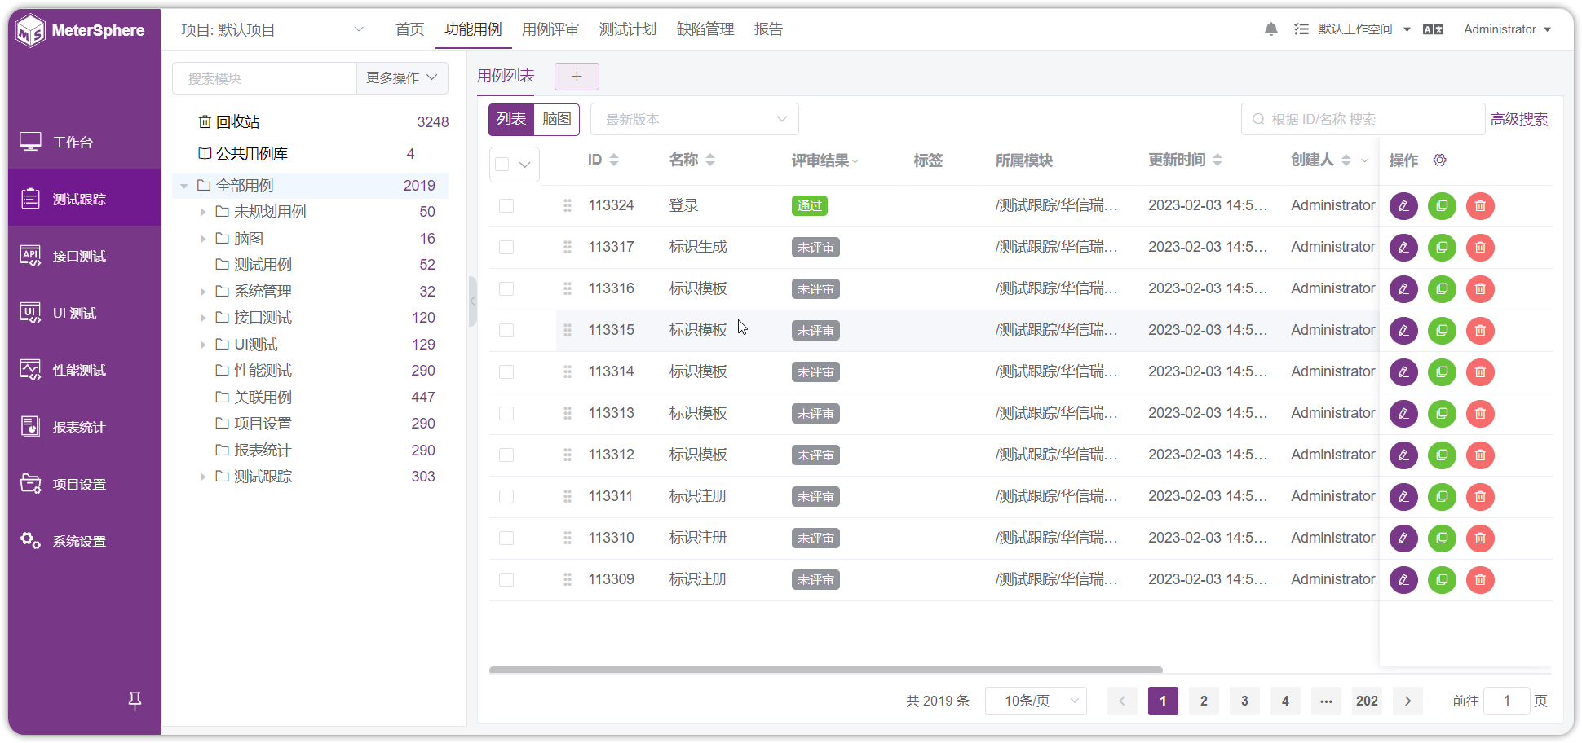Click the horizontal table scrollbar
Viewport: 1582px width, 743px height.
pyautogui.click(x=825, y=670)
